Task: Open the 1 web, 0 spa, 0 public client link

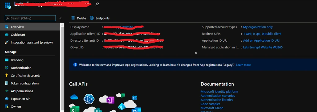Action: coord(262,34)
